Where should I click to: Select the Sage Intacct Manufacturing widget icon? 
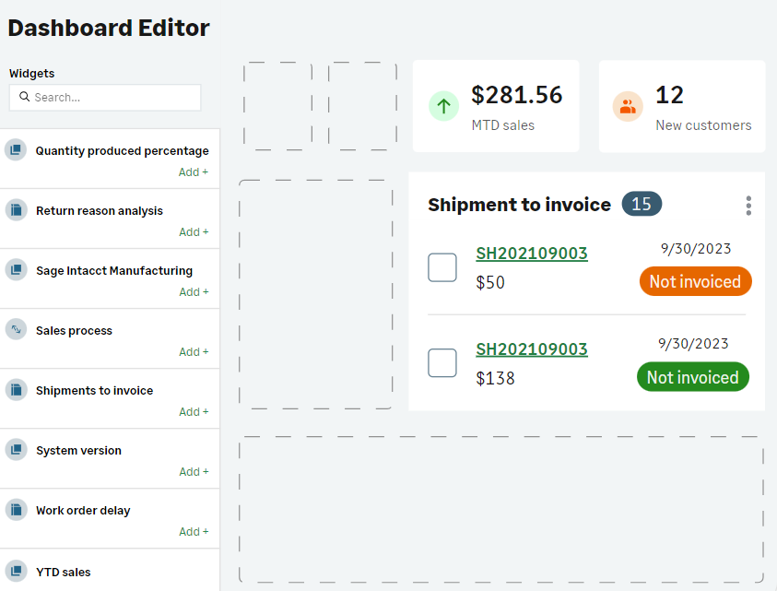(16, 269)
